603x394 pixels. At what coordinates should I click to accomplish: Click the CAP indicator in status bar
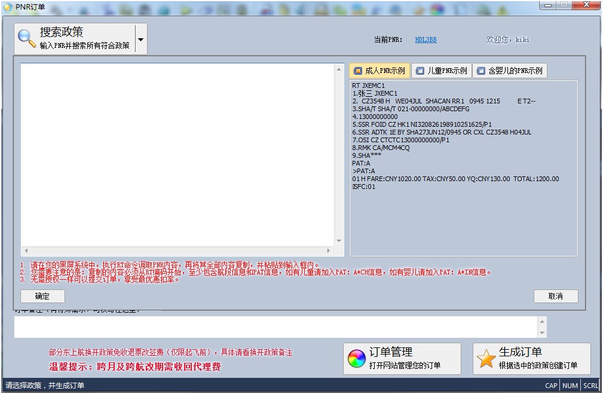(x=551, y=386)
